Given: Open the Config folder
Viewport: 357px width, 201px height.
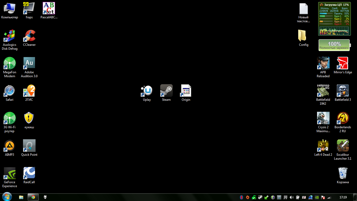Looking at the screenshot, I should 304,38.
